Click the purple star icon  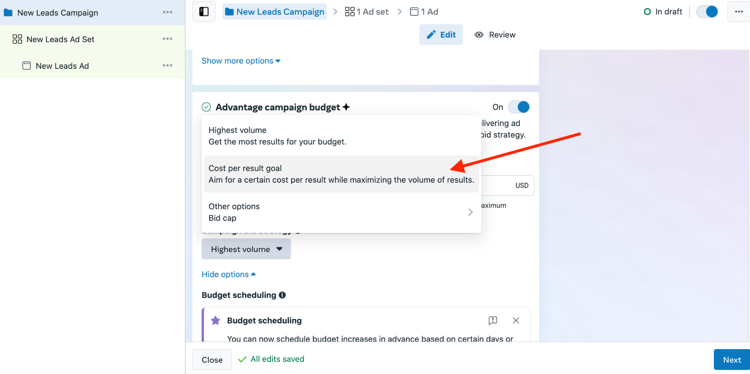216,321
